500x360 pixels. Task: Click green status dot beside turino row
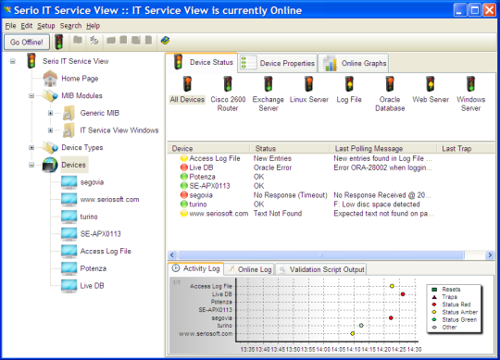184,204
